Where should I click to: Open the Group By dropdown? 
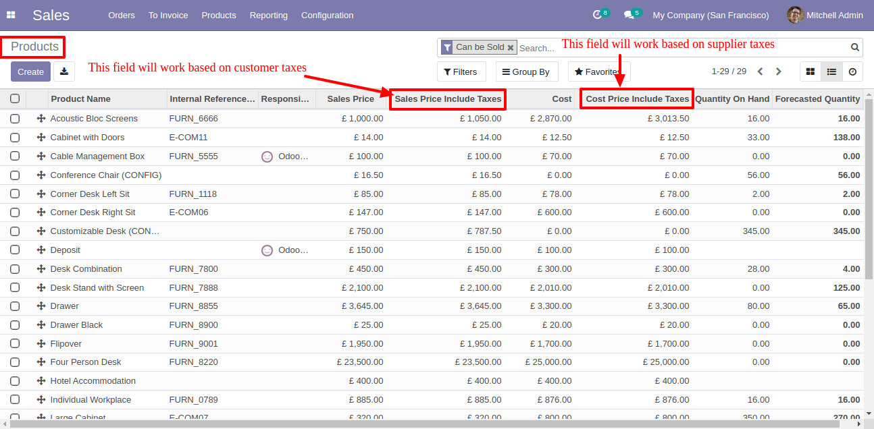526,71
